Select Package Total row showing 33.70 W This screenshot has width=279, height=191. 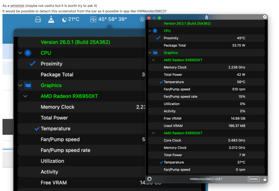click(x=206, y=45)
